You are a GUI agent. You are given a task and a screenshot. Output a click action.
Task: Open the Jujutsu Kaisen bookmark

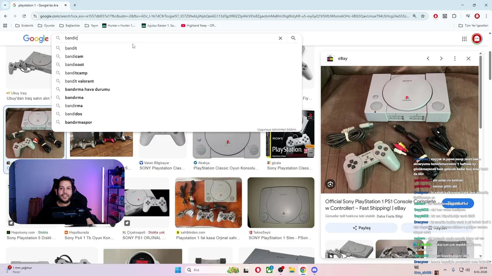pyautogui.click(x=159, y=26)
